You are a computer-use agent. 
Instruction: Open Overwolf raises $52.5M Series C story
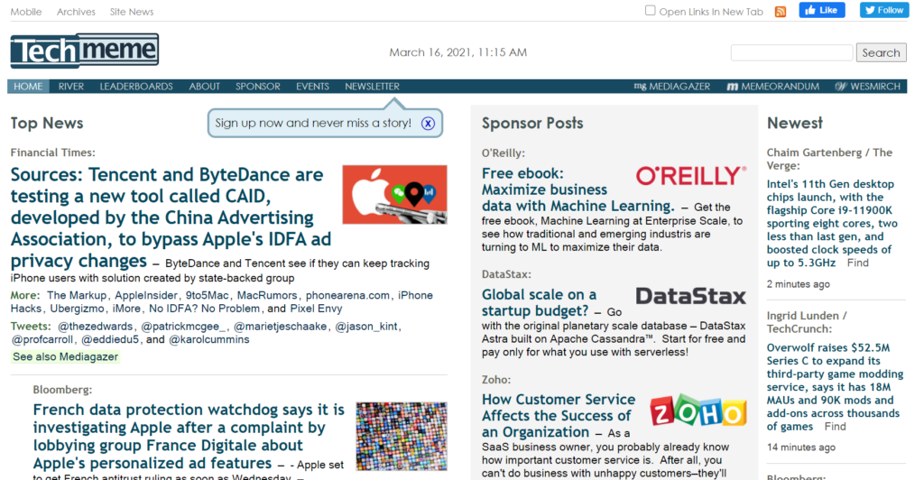(x=835, y=387)
